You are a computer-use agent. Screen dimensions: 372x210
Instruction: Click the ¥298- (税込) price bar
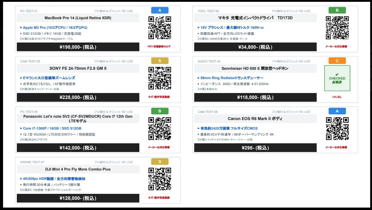click(255, 148)
